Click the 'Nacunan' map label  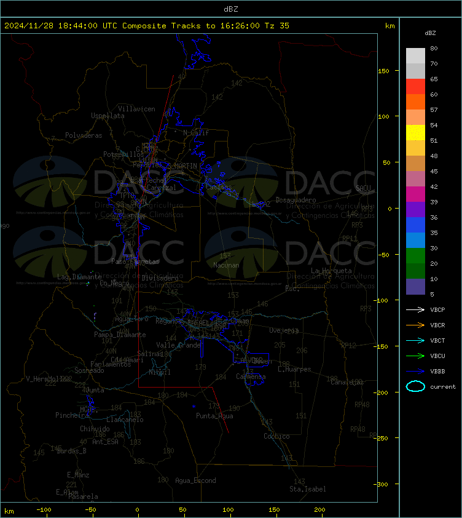tap(226, 265)
